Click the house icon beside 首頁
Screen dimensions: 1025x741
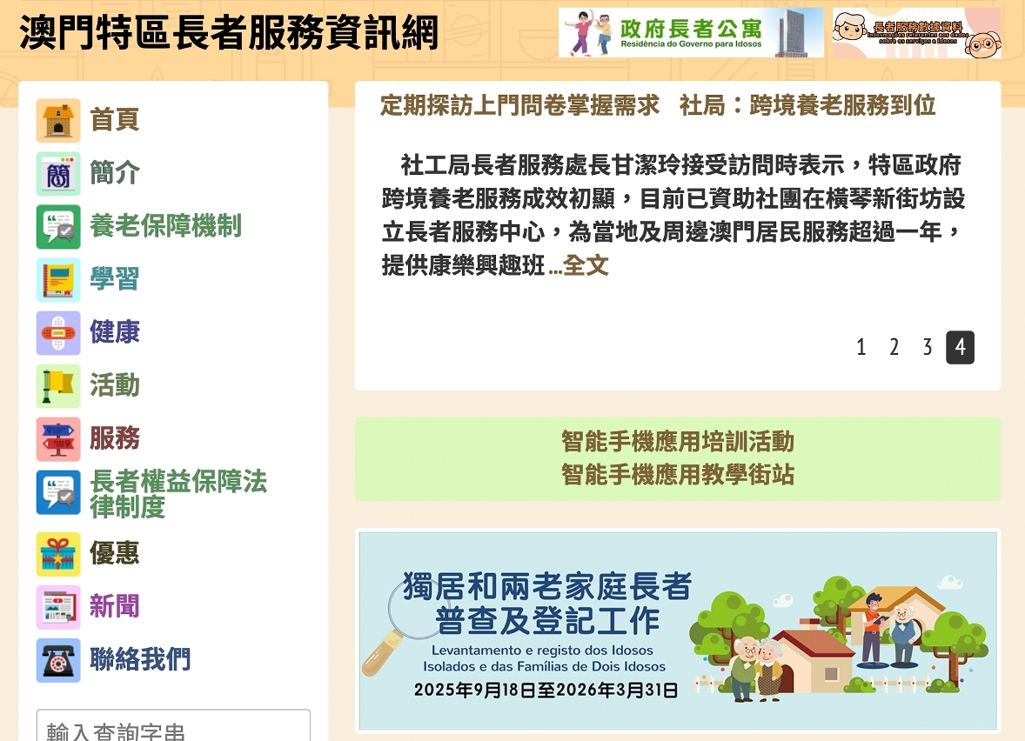[x=58, y=120]
